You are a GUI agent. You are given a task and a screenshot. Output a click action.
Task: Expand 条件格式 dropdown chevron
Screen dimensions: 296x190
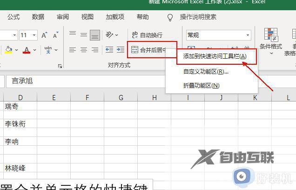tap(271, 54)
